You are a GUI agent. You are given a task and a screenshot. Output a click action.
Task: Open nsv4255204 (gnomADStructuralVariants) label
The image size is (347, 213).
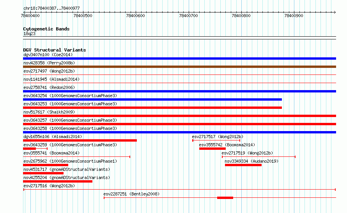click(x=67, y=177)
